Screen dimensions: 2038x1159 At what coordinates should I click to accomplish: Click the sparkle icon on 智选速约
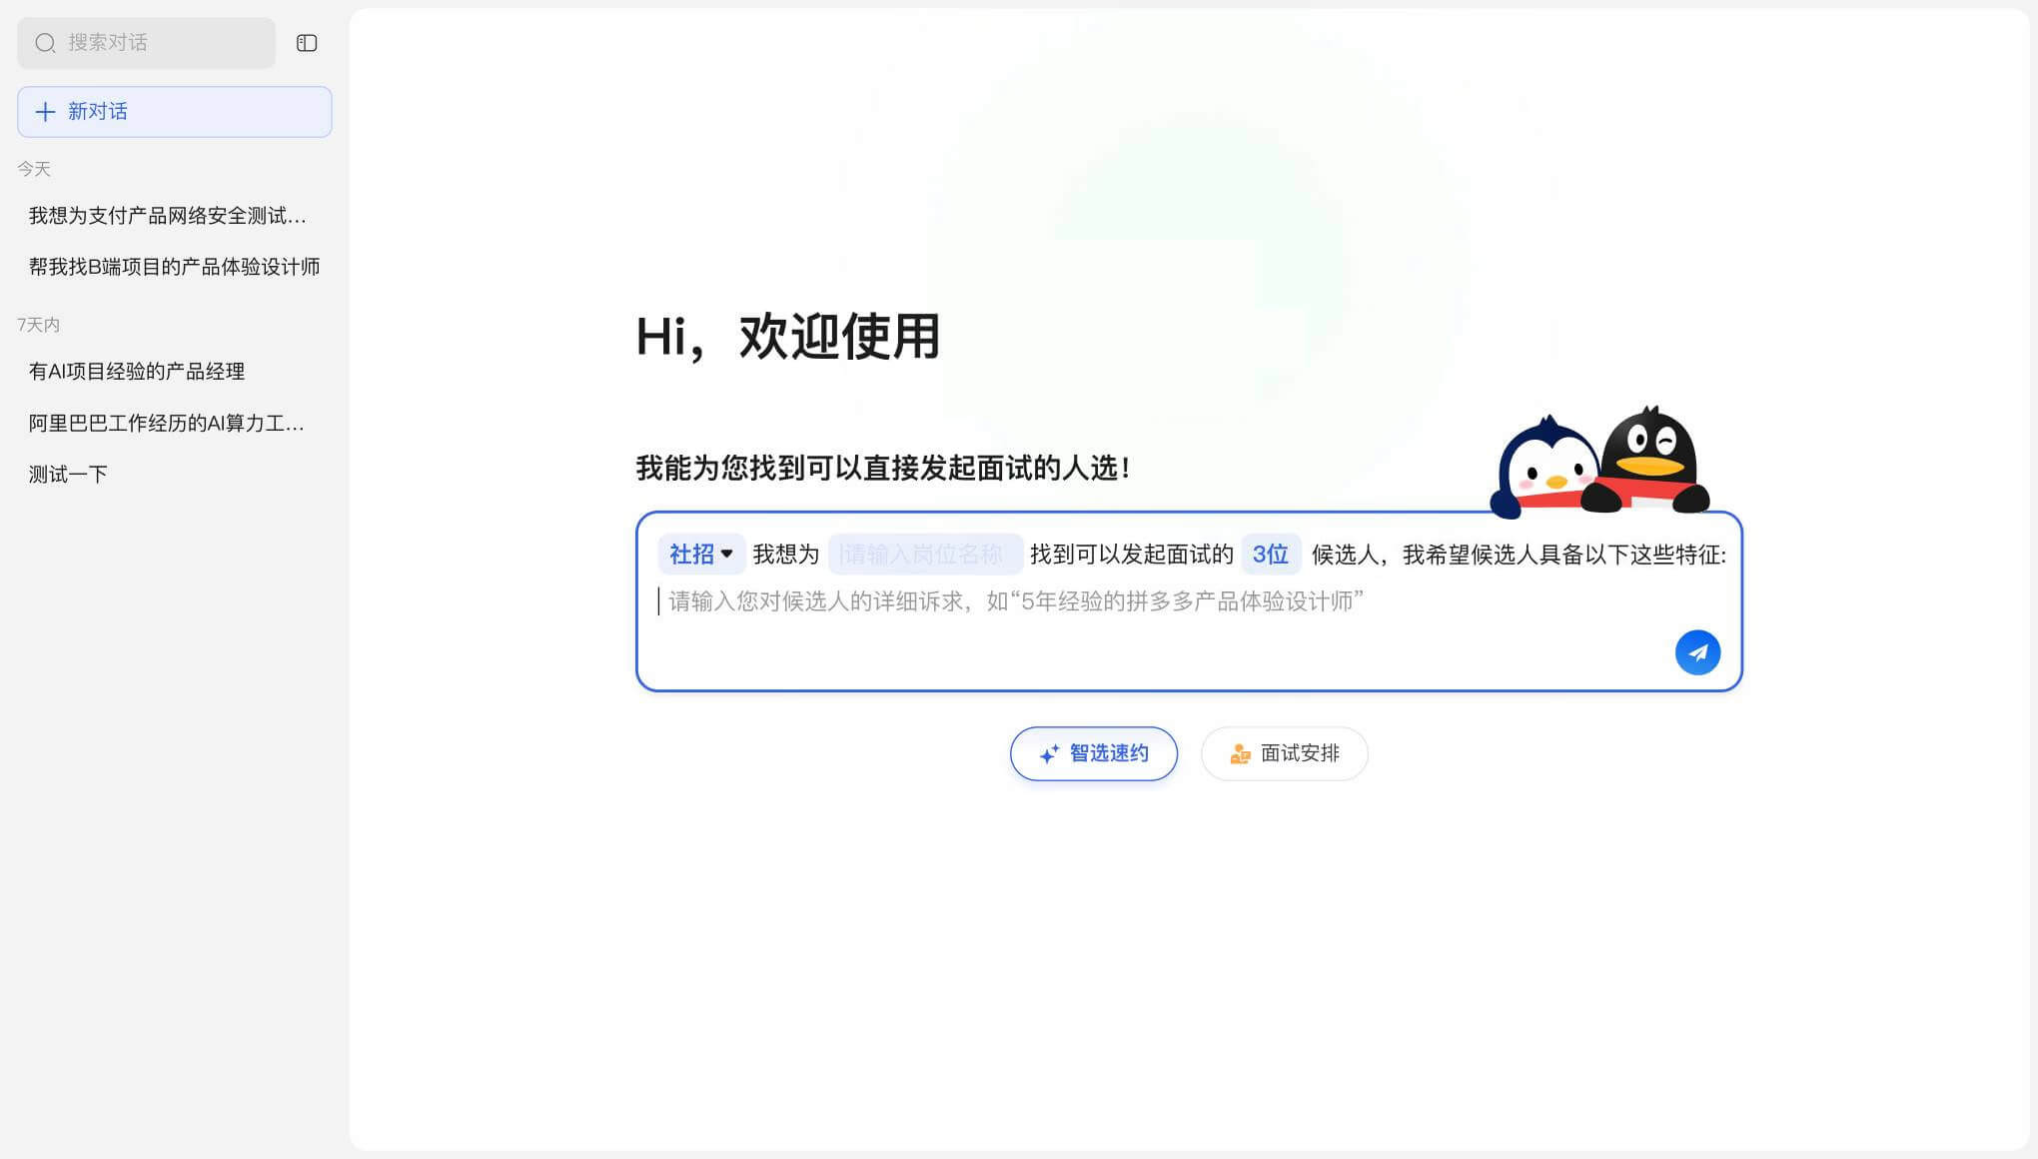click(1049, 754)
